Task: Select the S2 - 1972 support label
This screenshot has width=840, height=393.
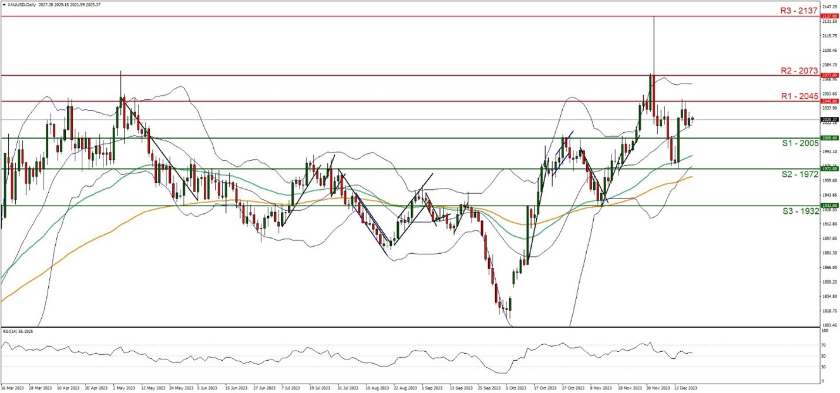Action: tap(799, 174)
